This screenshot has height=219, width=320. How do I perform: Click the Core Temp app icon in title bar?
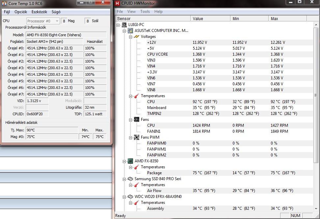coord(4,3)
